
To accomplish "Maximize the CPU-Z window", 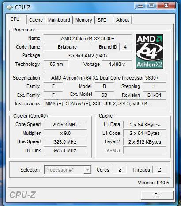I will pyautogui.click(x=151, y=6).
